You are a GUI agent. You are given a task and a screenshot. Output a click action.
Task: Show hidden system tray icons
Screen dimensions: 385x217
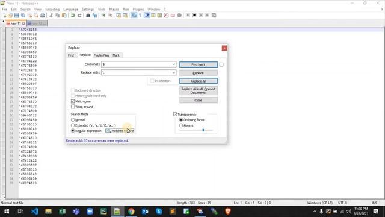[315, 212]
